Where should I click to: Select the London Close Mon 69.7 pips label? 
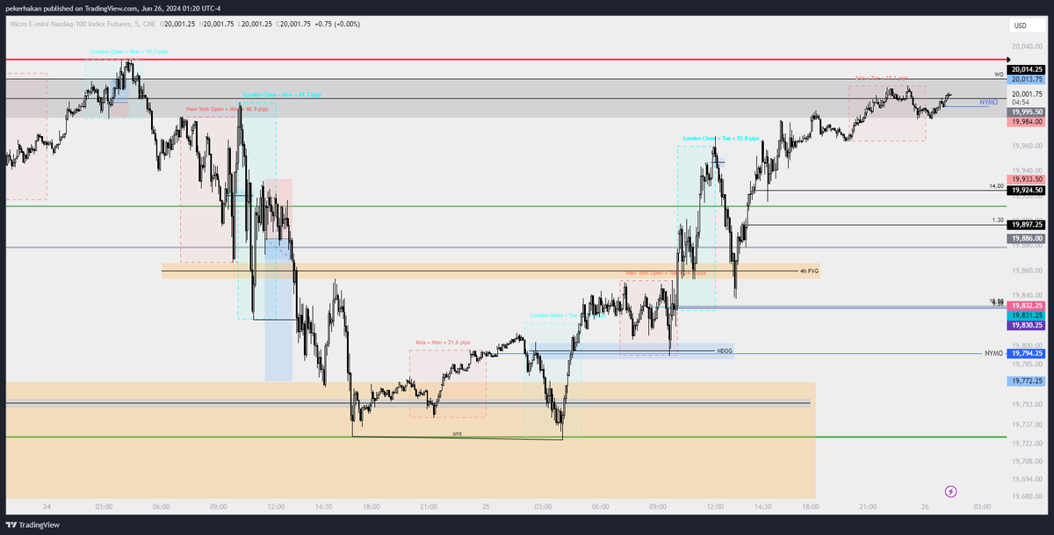(281, 94)
